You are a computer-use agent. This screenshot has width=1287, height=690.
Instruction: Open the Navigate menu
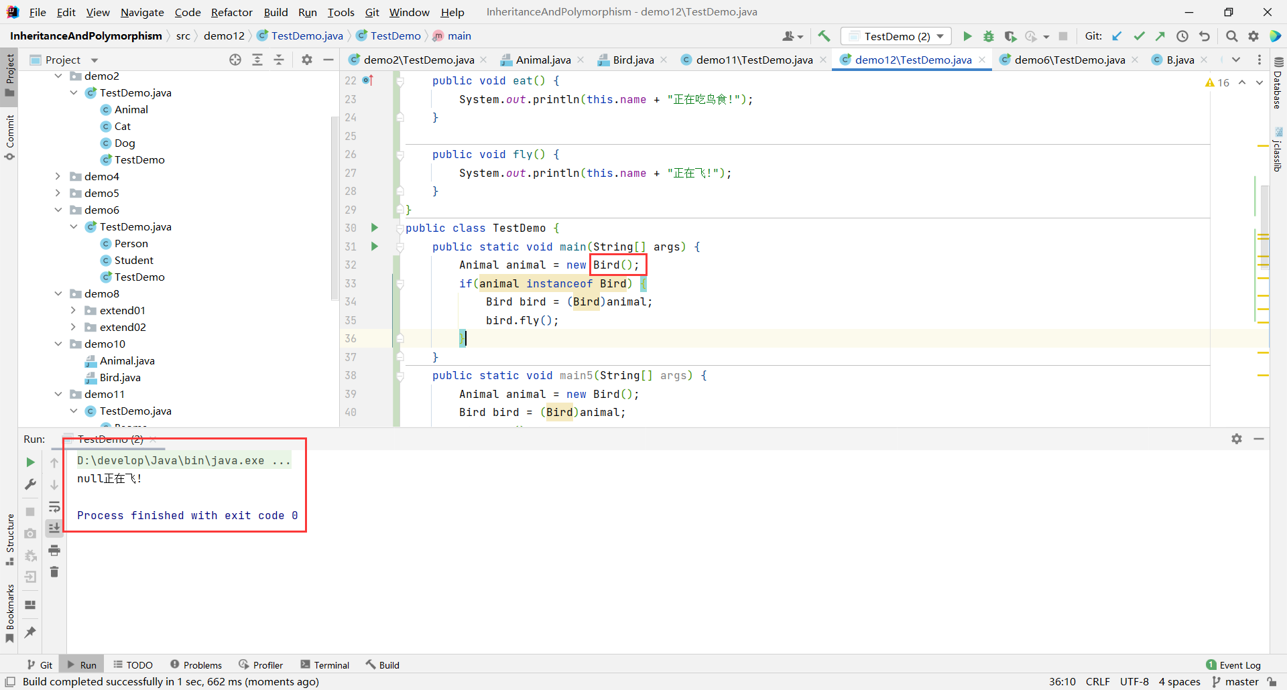(x=142, y=12)
